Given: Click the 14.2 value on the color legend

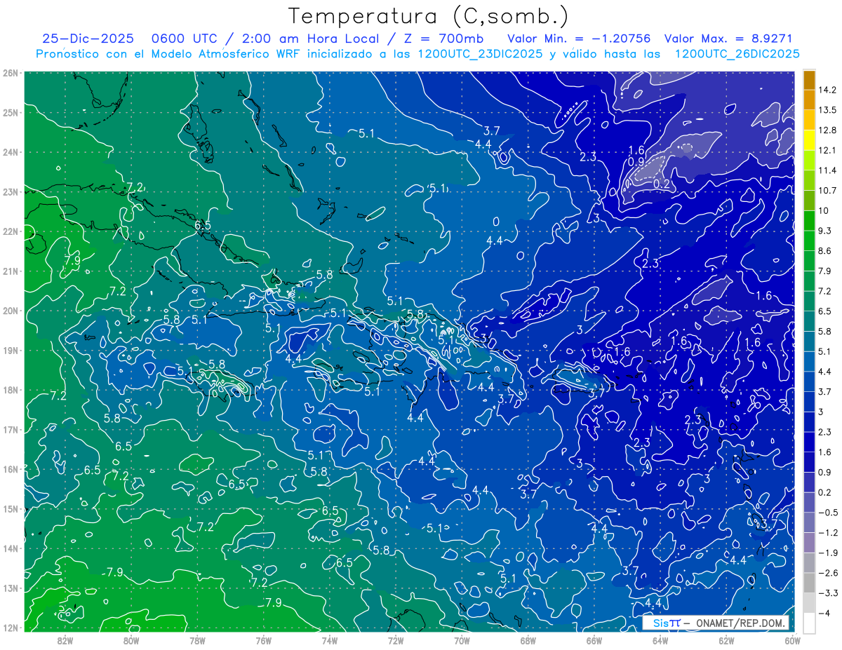Looking at the screenshot, I should click(x=828, y=90).
